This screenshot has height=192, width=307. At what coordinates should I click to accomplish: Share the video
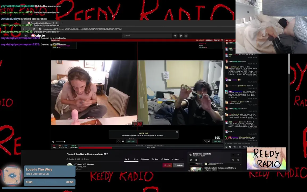coord(175,159)
